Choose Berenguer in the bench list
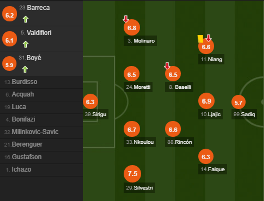The image size is (264, 201). pos(27,144)
